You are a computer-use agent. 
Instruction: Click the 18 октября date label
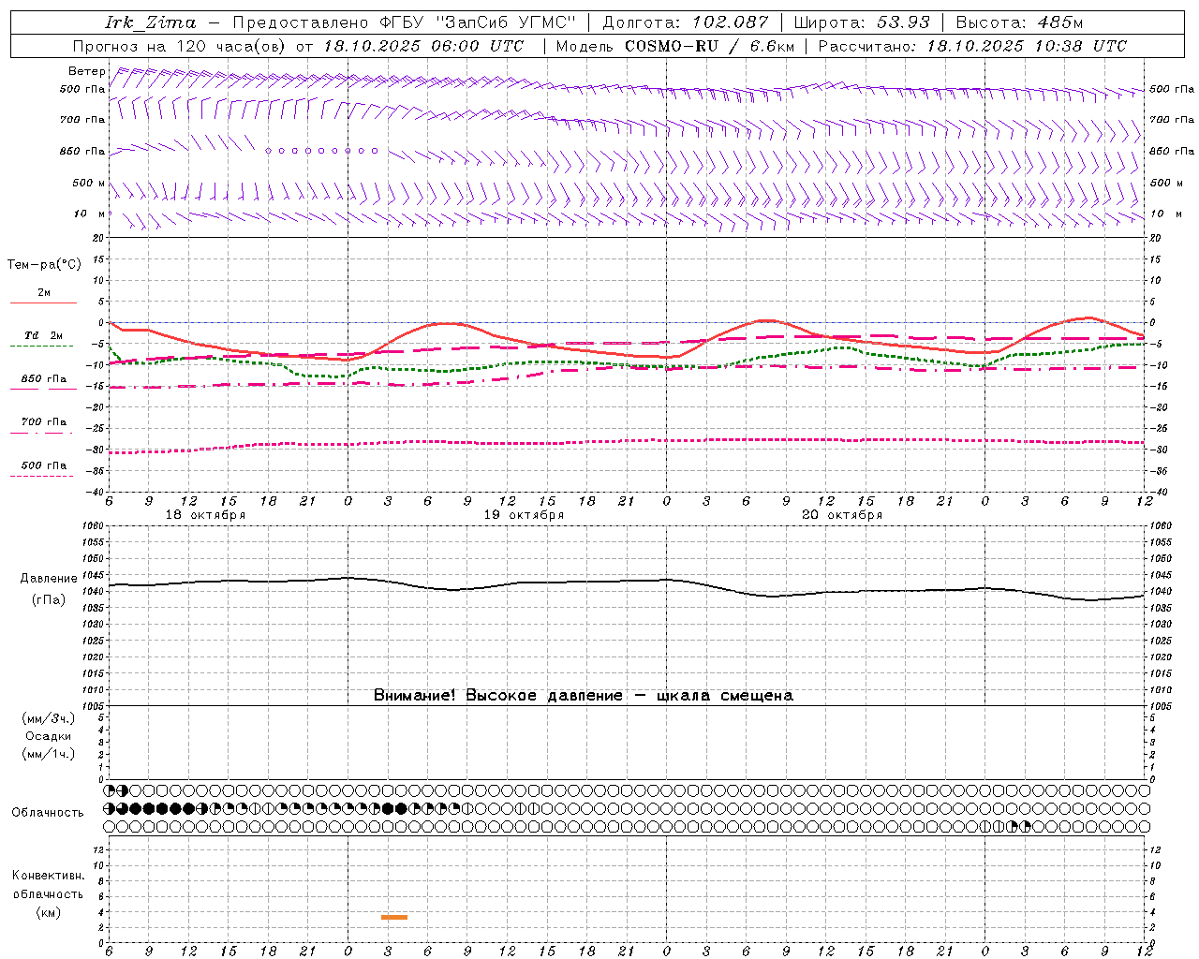[x=205, y=515]
